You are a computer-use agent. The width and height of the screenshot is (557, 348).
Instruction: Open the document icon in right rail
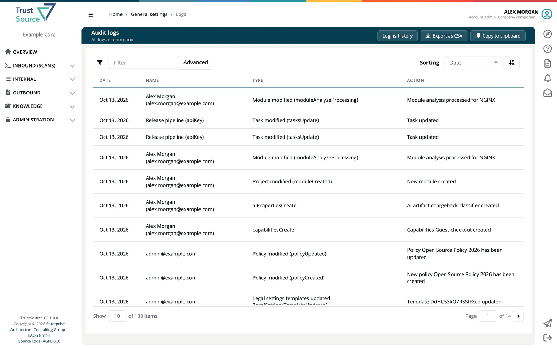[x=548, y=63]
